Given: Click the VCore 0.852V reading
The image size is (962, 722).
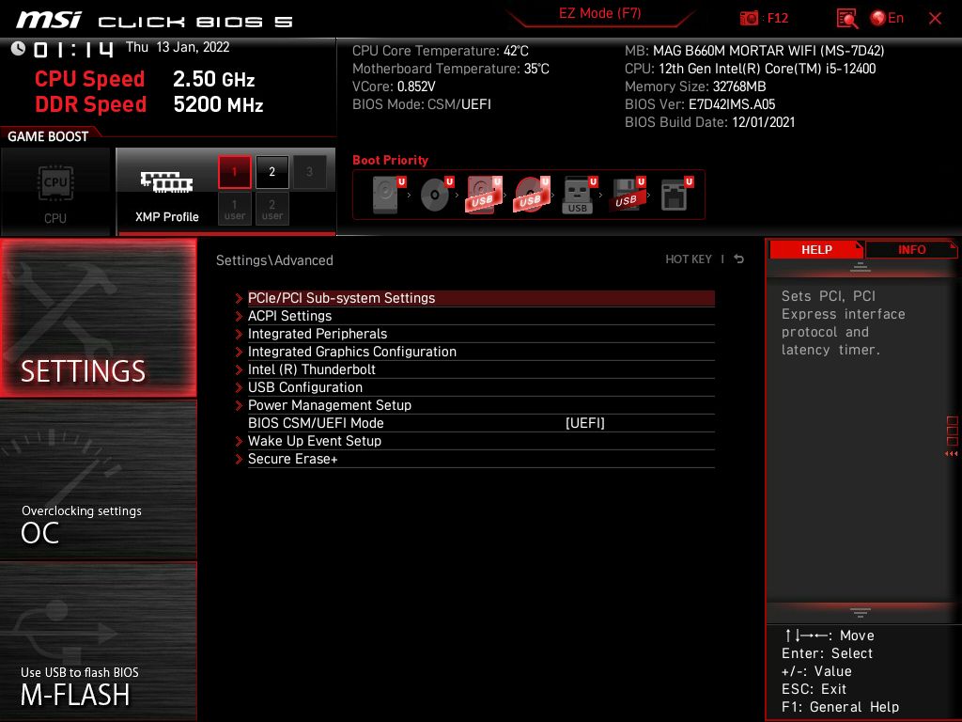Looking at the screenshot, I should pyautogui.click(x=394, y=86).
